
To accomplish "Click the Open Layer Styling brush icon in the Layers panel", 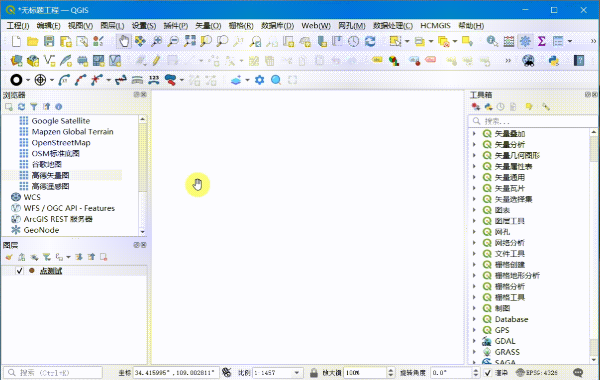I will [8, 257].
